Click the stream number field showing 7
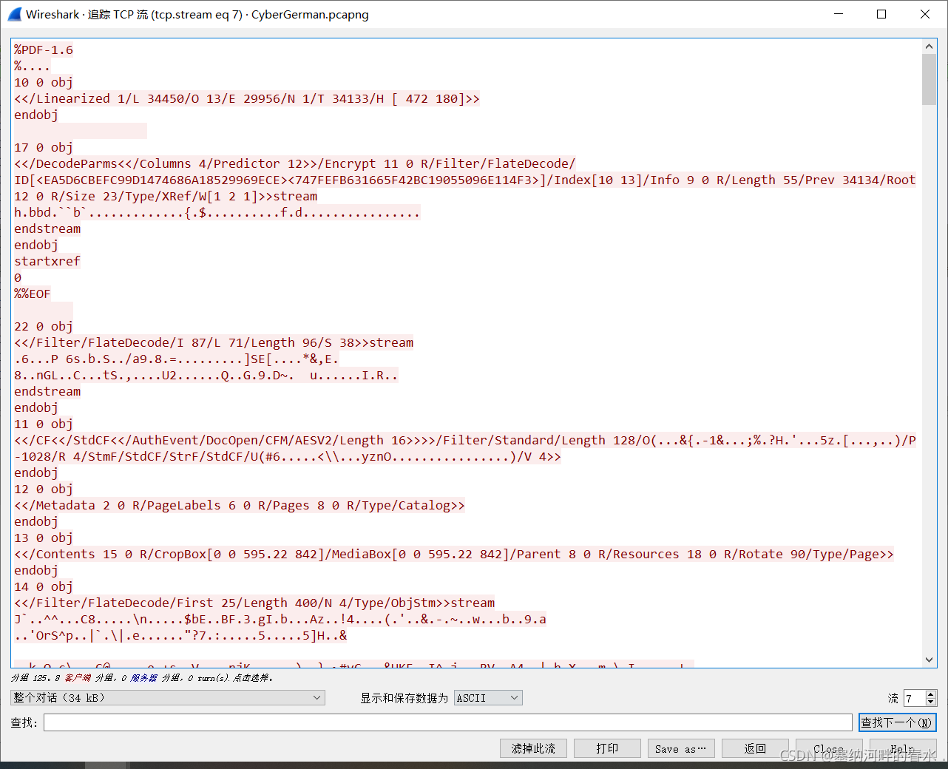This screenshot has width=948, height=769. [914, 698]
